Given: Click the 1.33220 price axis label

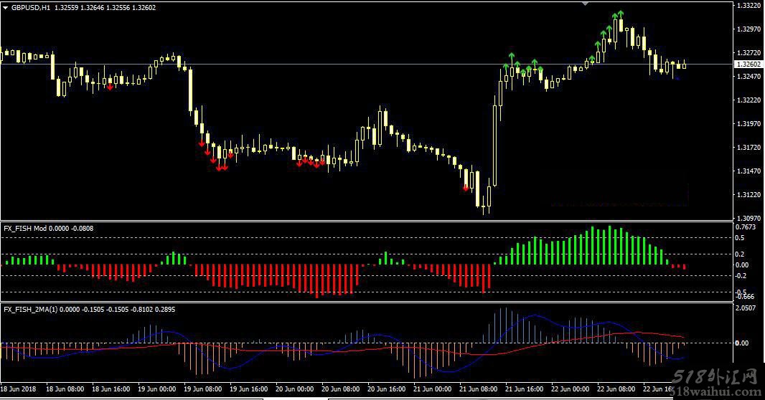Looking at the screenshot, I should [748, 6].
